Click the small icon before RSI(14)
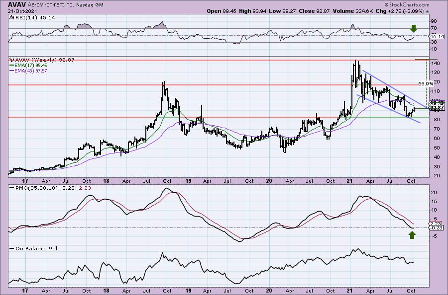The width and height of the screenshot is (448, 295). pyautogui.click(x=11, y=17)
